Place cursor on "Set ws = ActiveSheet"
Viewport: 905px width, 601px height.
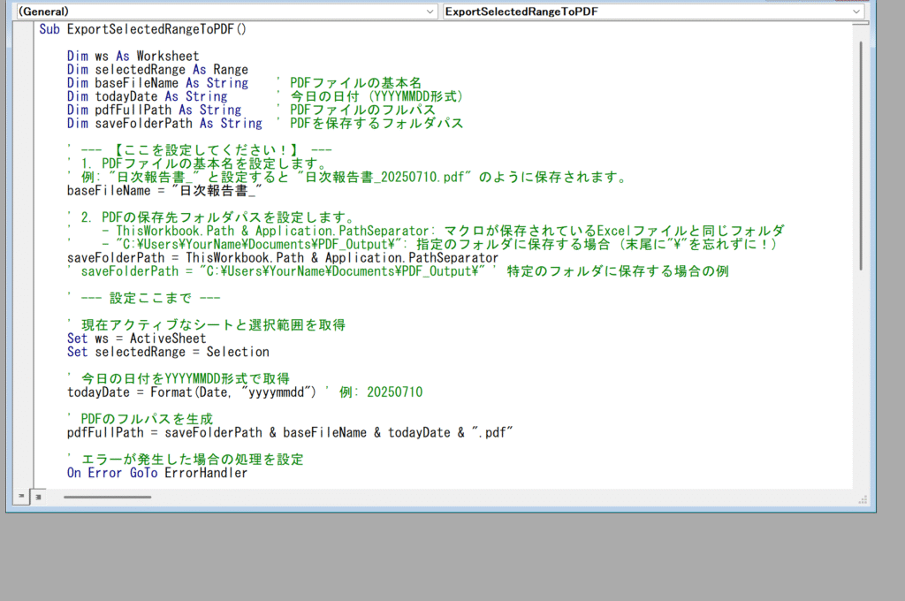pos(136,339)
